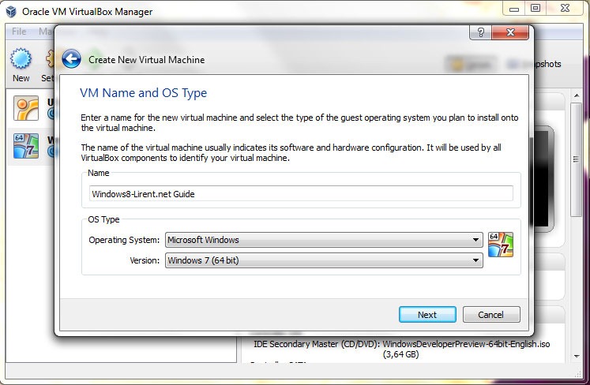590x385 pixels.
Task: Click the Create New Virtual Machine title text
Action: click(x=146, y=60)
